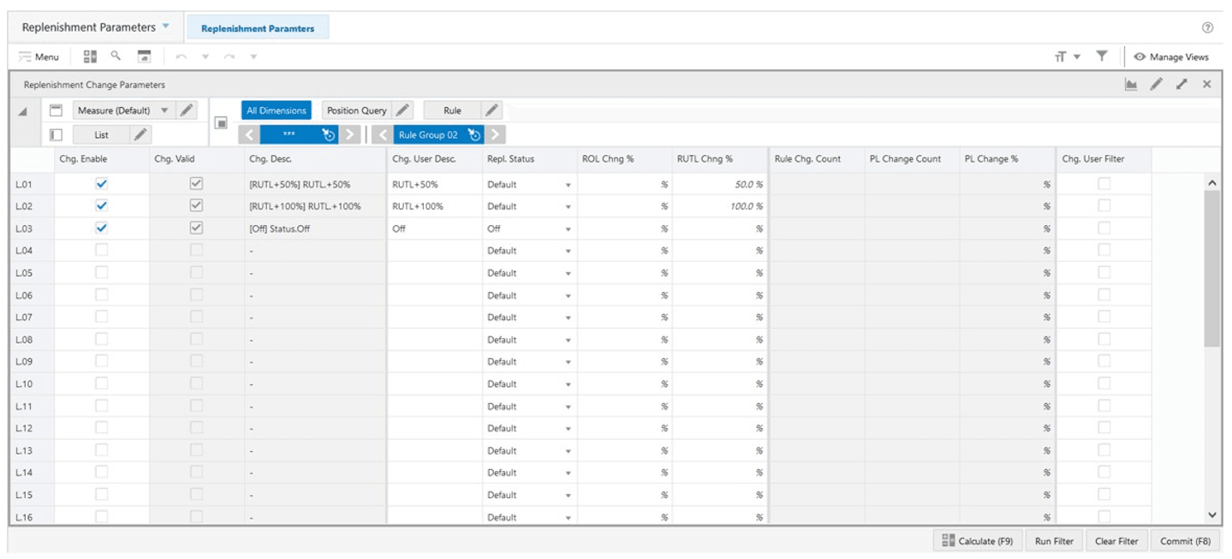The height and width of the screenshot is (559, 1232).
Task: Open the Replenishment Parameters title dropdown
Action: pyautogui.click(x=166, y=27)
